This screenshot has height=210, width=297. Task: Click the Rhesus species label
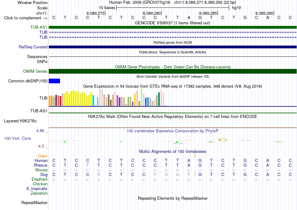41,165
